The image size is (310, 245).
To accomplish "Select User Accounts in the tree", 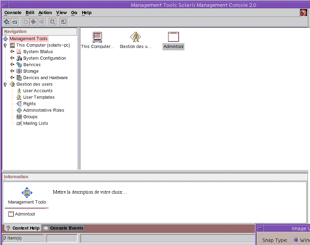I will tap(38, 91).
